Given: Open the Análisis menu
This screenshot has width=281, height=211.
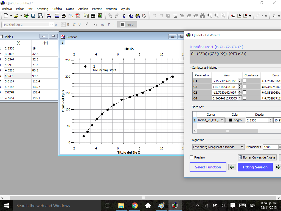Looking at the screenshot, I should (83, 9).
